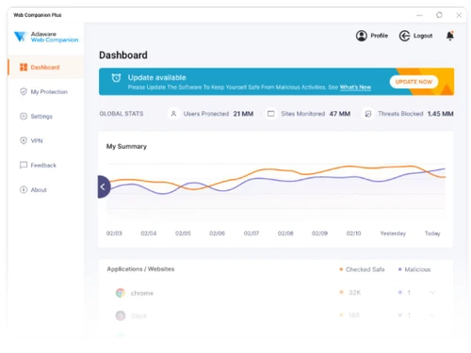Click the Update available banner title
The width and height of the screenshot is (471, 353).
[156, 77]
